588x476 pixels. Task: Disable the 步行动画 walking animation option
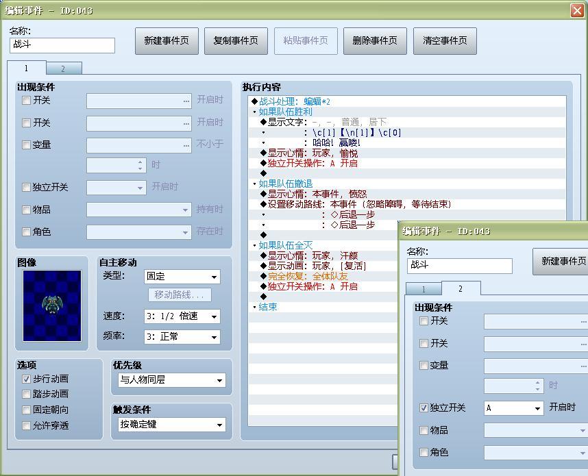click(x=26, y=378)
